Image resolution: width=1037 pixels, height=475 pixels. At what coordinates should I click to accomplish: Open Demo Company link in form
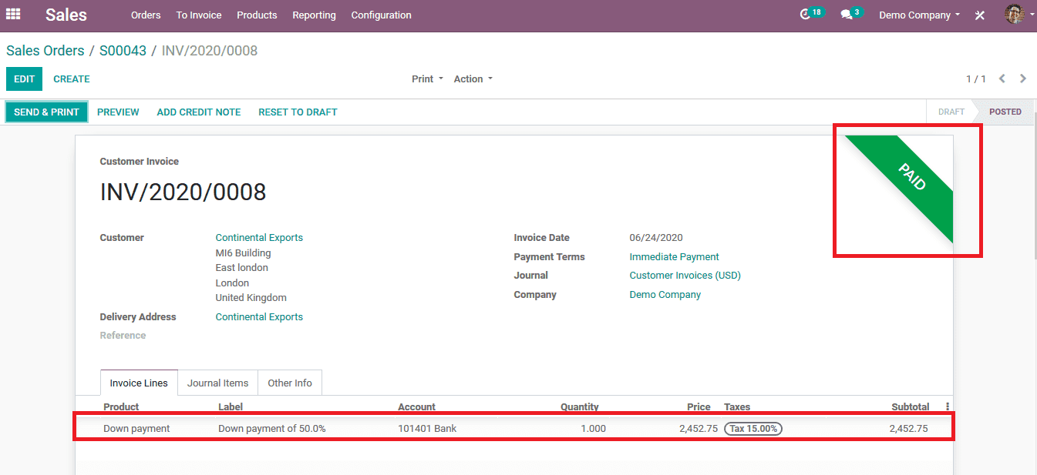665,295
